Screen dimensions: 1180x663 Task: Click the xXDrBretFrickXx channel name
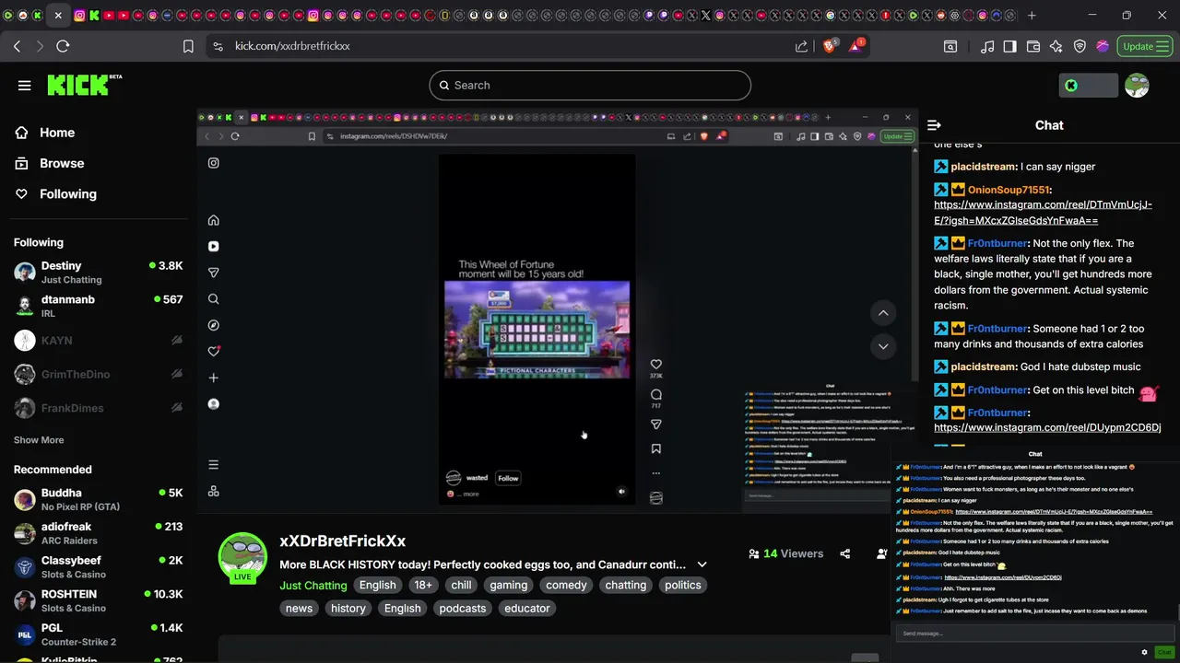(x=343, y=541)
